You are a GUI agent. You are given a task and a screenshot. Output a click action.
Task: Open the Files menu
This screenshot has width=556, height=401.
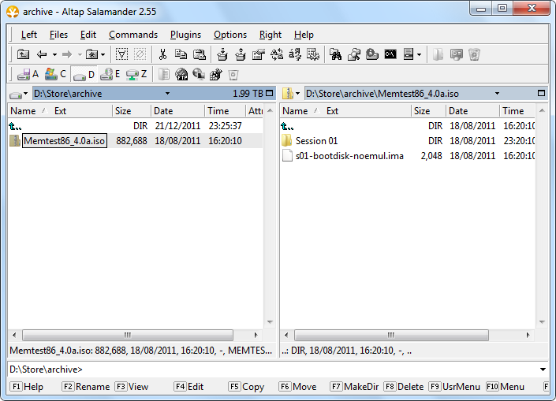pos(58,35)
